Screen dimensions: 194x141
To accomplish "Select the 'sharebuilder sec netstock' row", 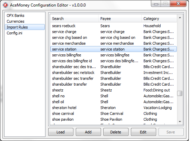I will [113, 73].
